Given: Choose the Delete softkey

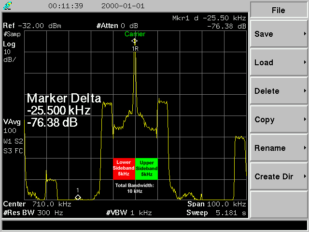Looking at the screenshot, I should tap(279, 91).
